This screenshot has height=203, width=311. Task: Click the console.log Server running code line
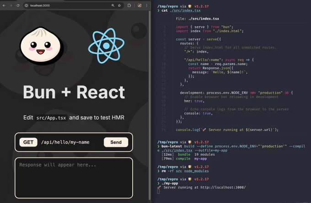click(227, 130)
